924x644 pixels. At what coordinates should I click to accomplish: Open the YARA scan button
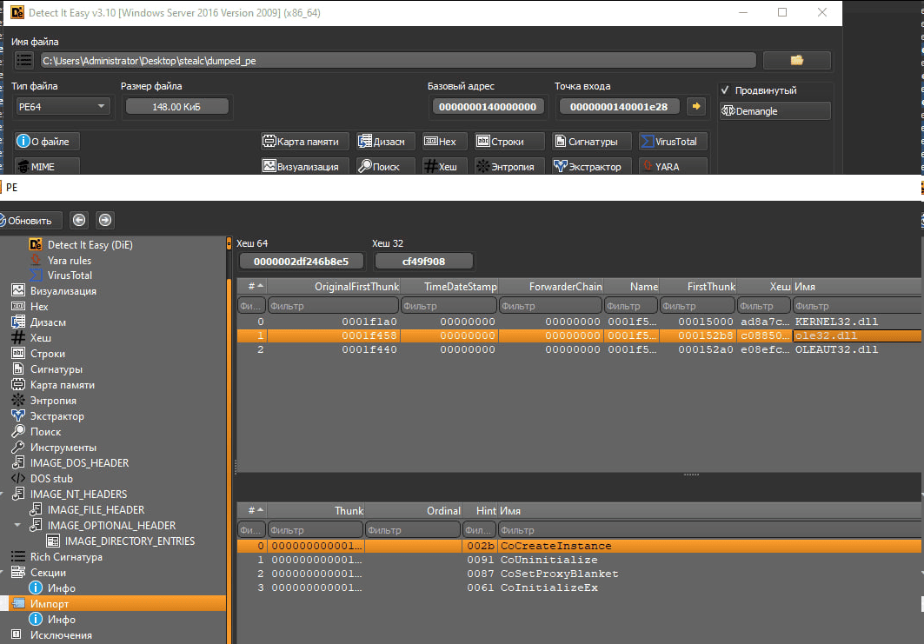673,166
